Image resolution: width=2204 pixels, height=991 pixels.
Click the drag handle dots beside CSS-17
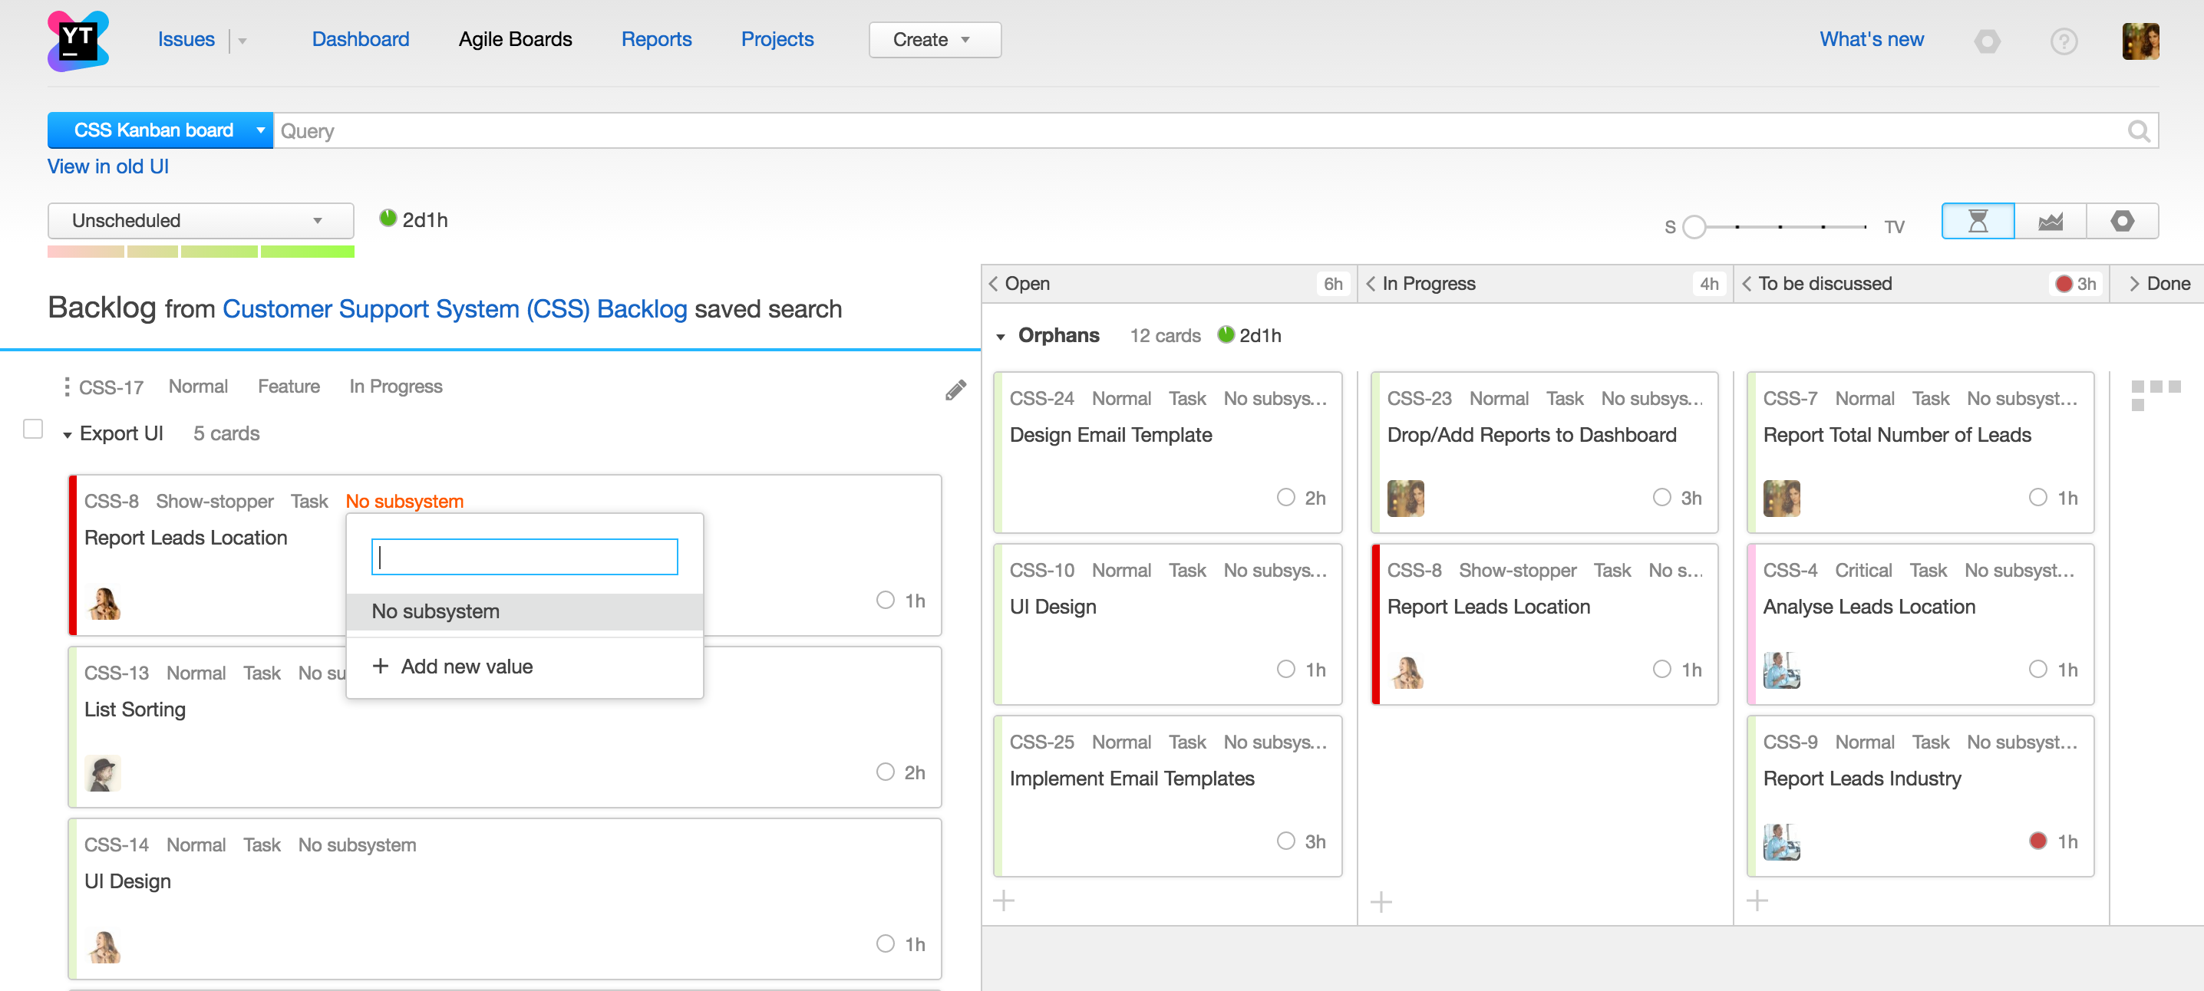point(66,387)
